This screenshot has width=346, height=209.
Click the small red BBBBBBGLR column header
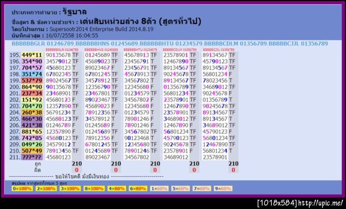point(62,50)
